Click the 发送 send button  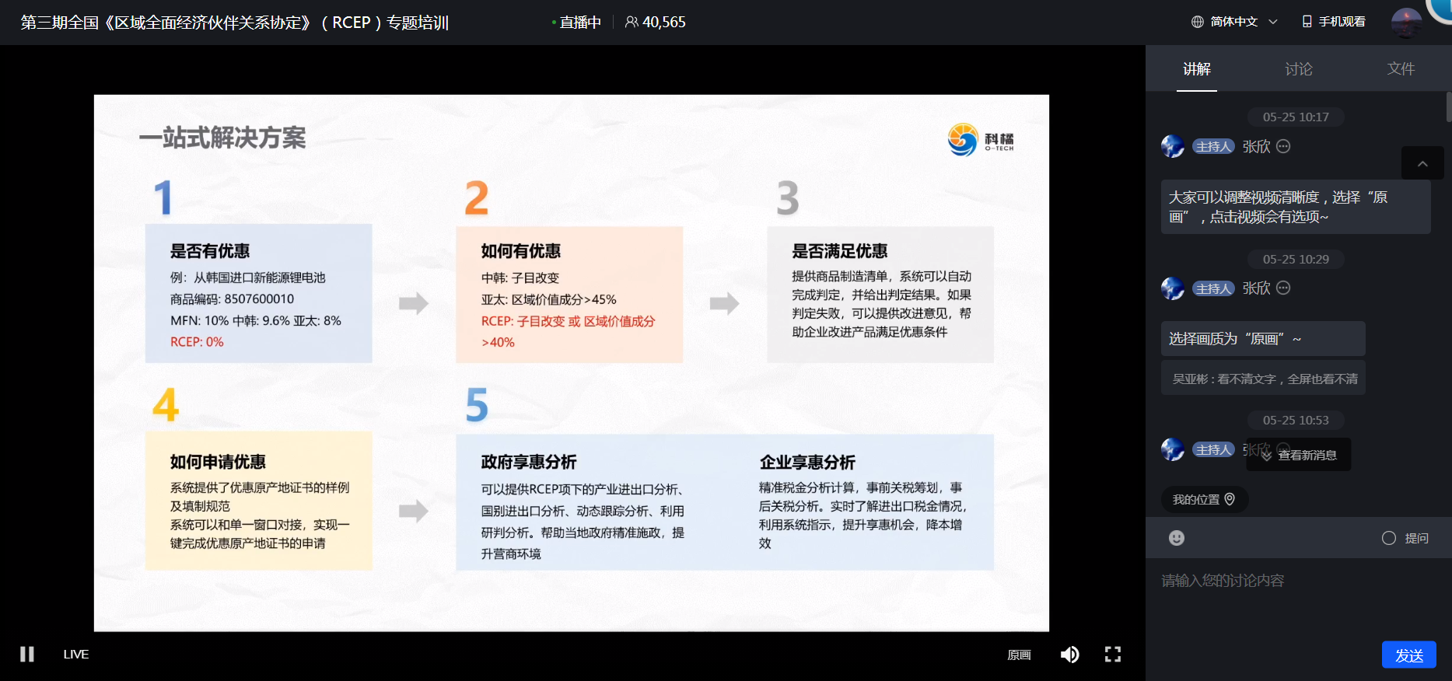1408,655
